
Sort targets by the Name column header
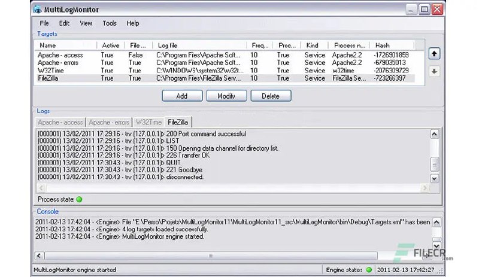pyautogui.click(x=48, y=45)
